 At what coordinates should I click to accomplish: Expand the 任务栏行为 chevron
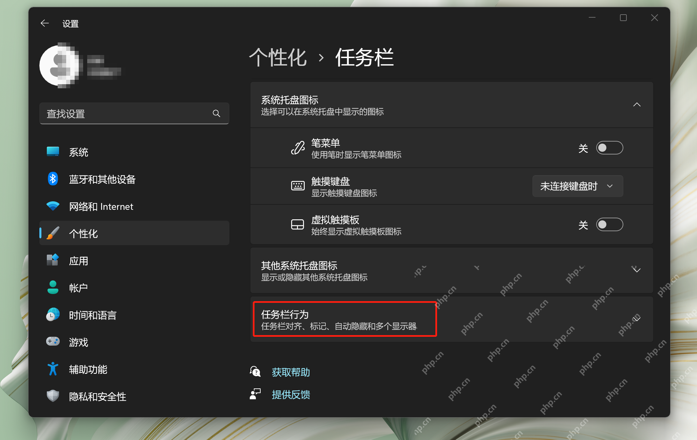tap(637, 319)
